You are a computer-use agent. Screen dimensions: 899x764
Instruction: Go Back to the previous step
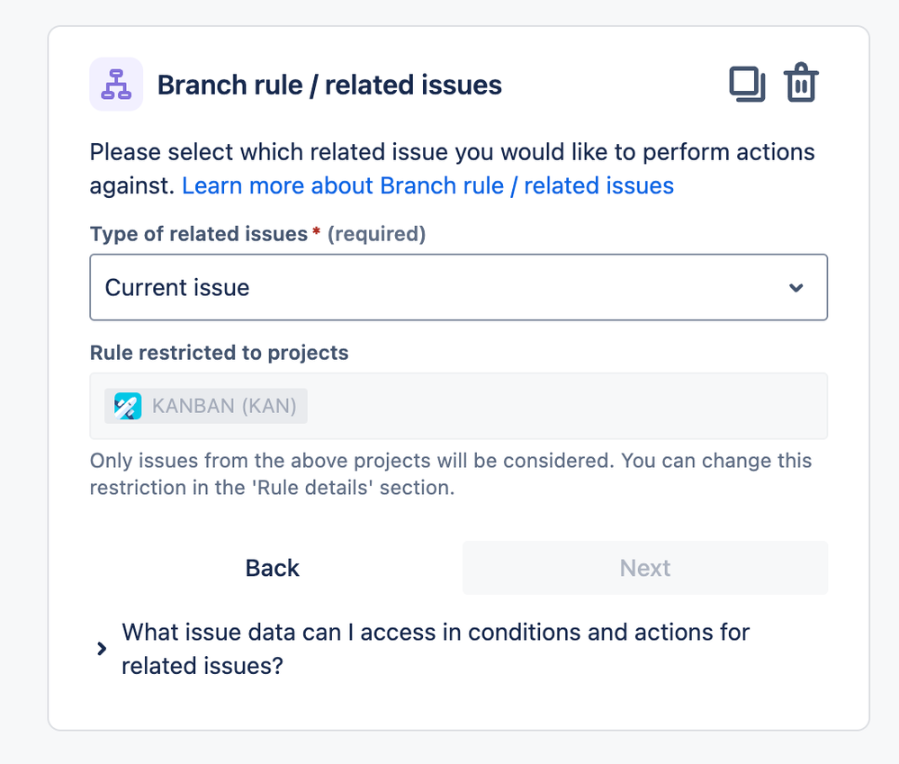click(273, 568)
